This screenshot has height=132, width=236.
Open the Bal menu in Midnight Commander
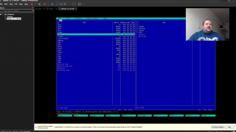tap(60, 19)
